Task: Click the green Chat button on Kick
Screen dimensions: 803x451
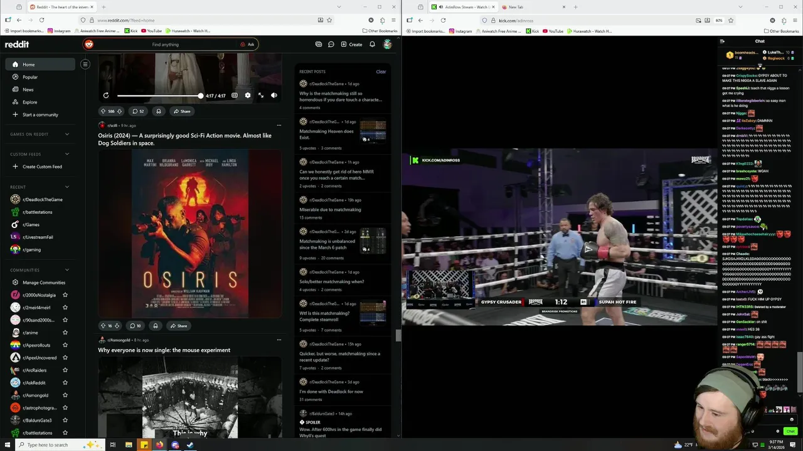Action: coord(790,431)
